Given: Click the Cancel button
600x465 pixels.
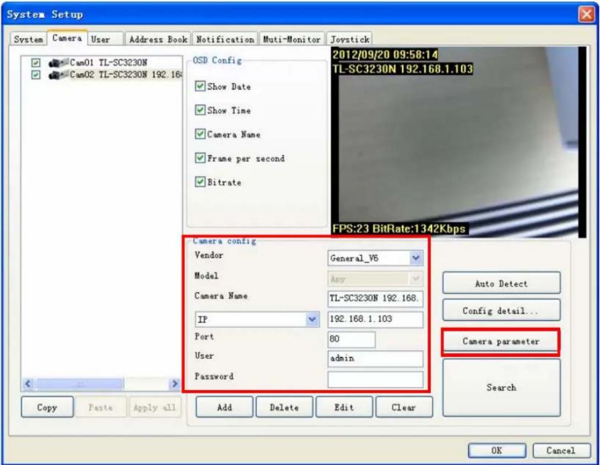Looking at the screenshot, I should click(x=561, y=451).
